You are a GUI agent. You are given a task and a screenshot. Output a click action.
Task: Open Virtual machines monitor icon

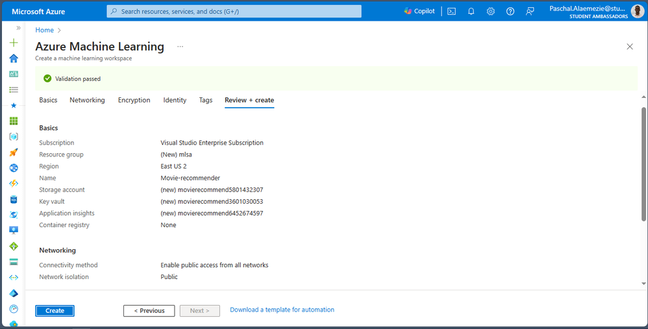(14, 230)
